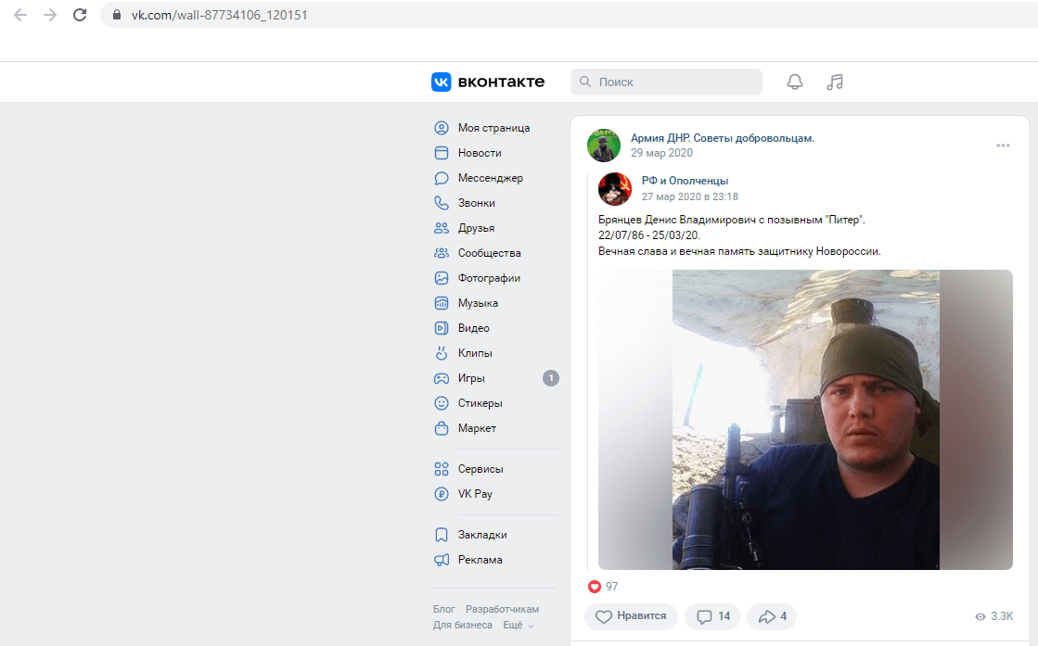Open РФ и Ополченцы group link
Image resolution: width=1038 pixels, height=646 pixels.
[685, 181]
